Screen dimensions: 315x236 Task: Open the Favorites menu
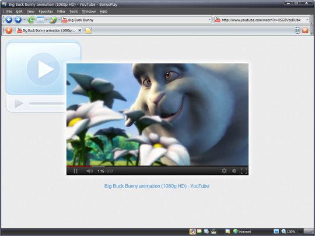[x=46, y=12]
